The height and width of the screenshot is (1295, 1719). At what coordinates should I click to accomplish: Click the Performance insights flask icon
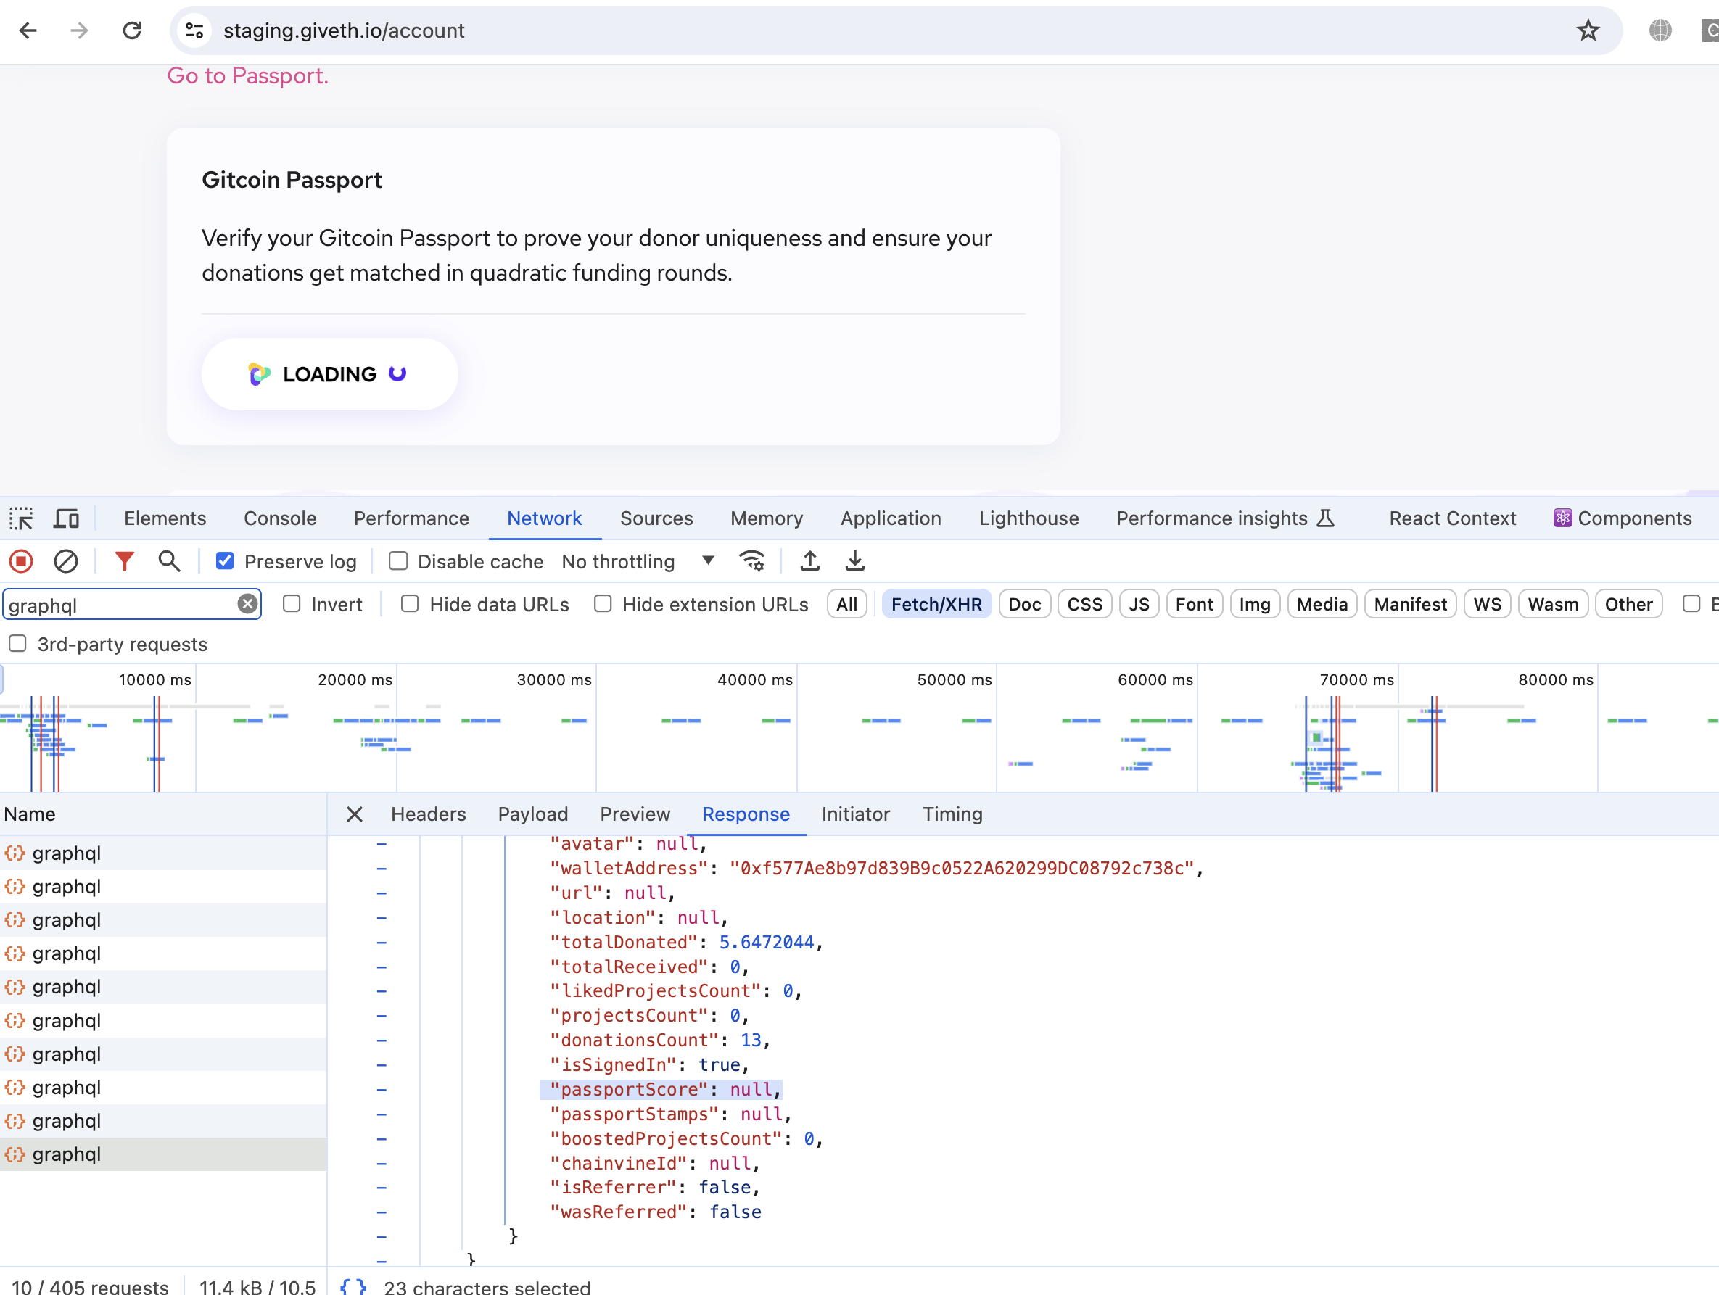[x=1326, y=518]
